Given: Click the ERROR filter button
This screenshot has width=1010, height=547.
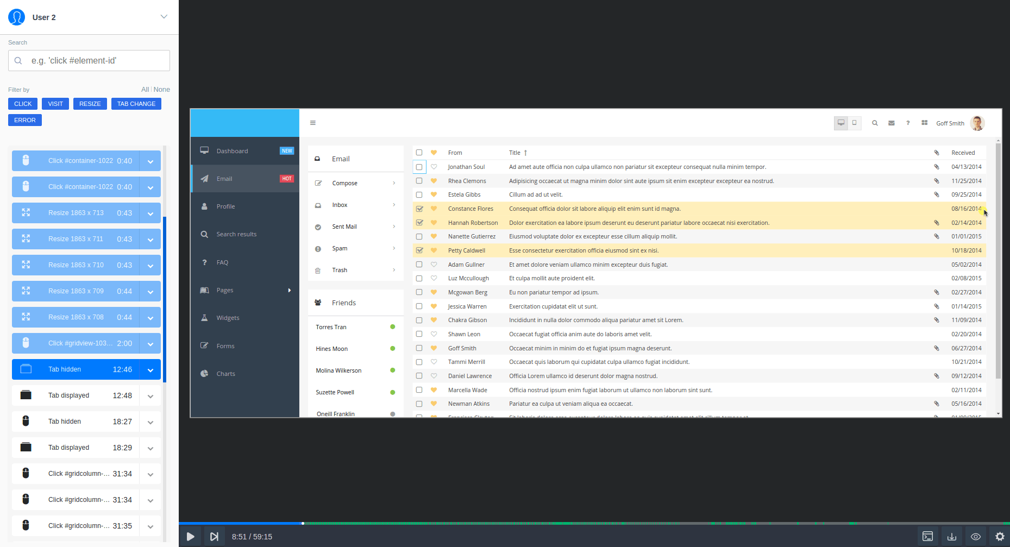Looking at the screenshot, I should 24,120.
